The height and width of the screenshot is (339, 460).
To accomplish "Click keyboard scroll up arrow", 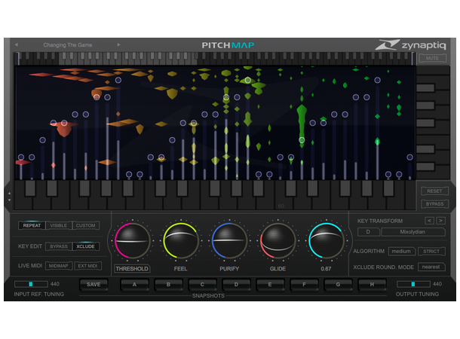I will point(9,194).
